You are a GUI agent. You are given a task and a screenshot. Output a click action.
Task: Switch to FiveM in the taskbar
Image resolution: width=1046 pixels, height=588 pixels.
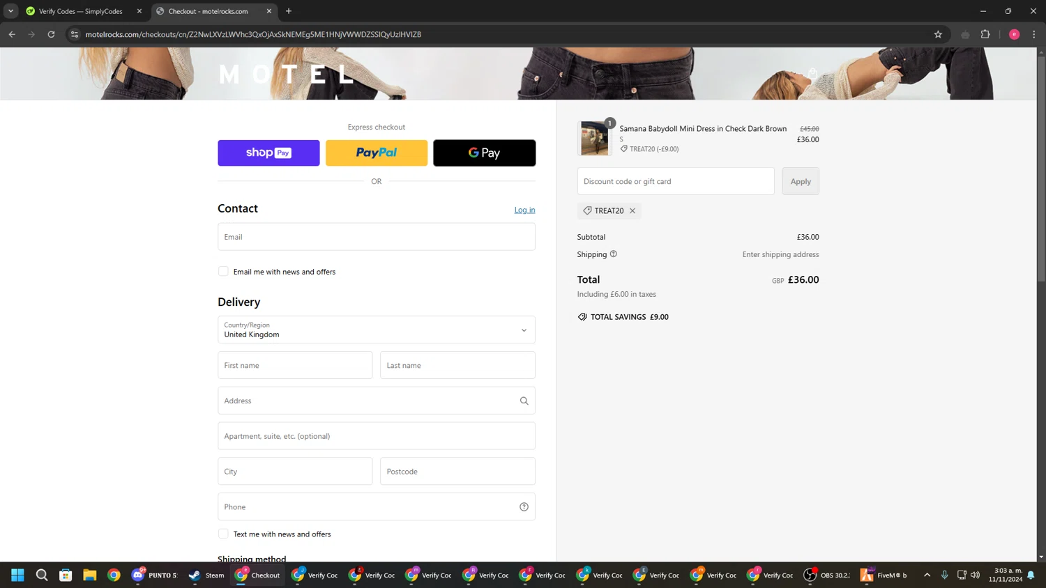(884, 575)
